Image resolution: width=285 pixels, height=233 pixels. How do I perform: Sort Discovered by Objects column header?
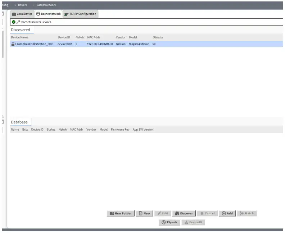[158, 37]
